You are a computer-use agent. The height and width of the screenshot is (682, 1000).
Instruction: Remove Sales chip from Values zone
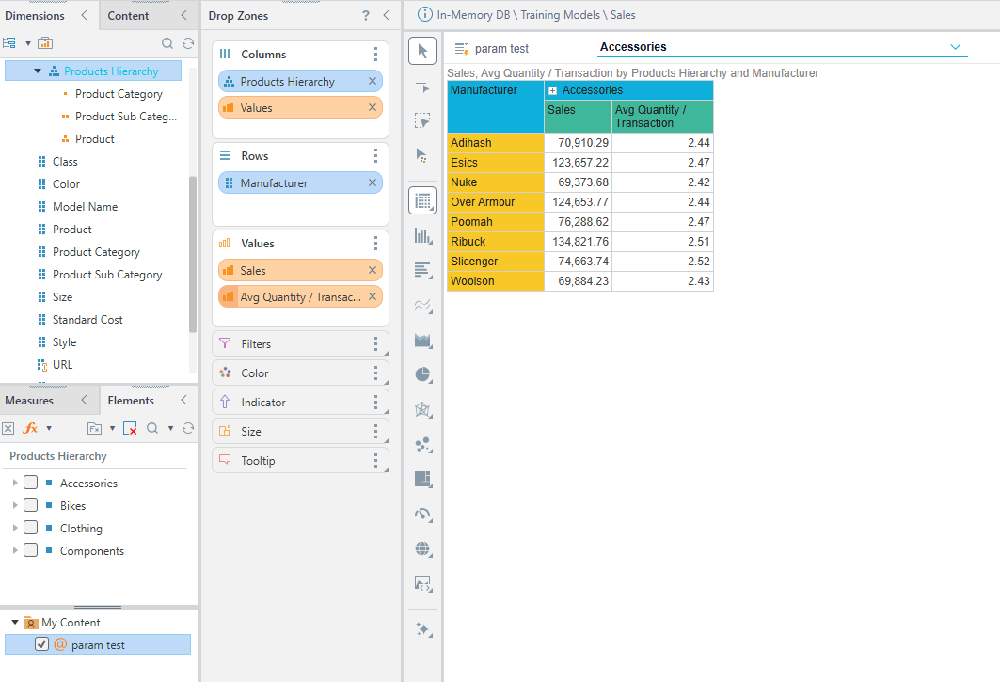pyautogui.click(x=372, y=271)
